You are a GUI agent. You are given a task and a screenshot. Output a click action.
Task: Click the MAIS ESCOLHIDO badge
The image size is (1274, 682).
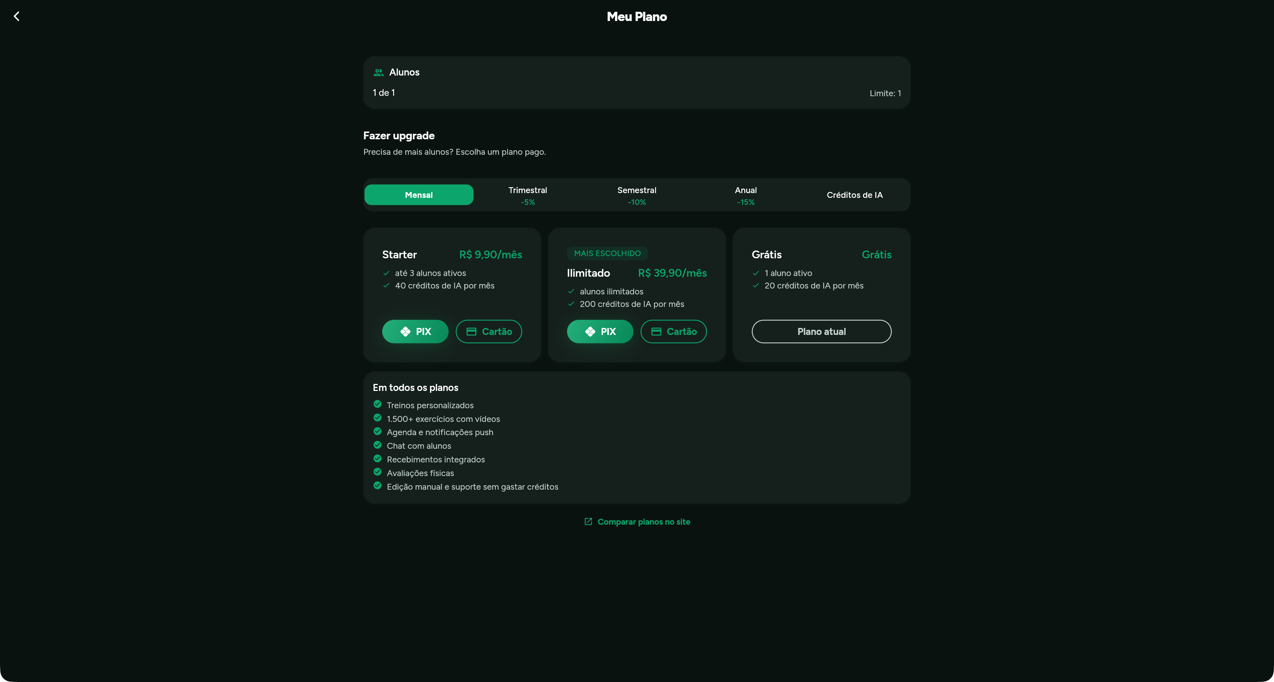pyautogui.click(x=608, y=253)
